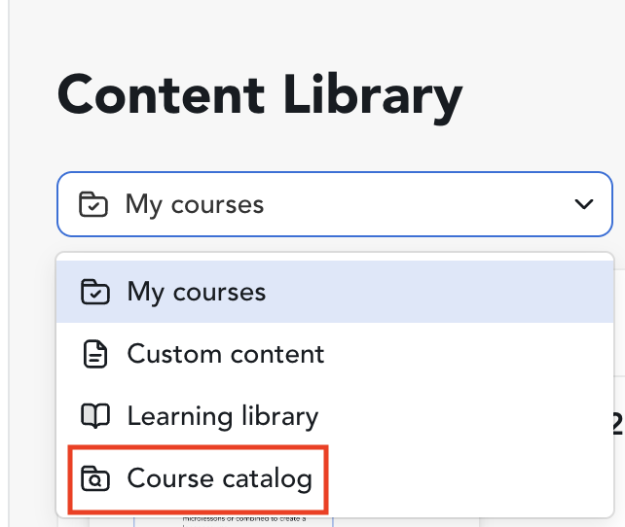Click the Course catalog folder search icon
Screen dimensions: 625x527
[94, 478]
